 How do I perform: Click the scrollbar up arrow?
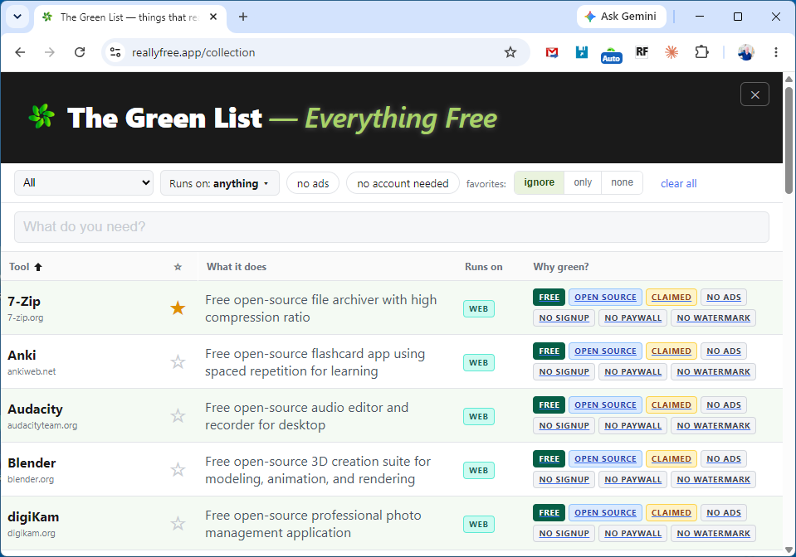789,79
